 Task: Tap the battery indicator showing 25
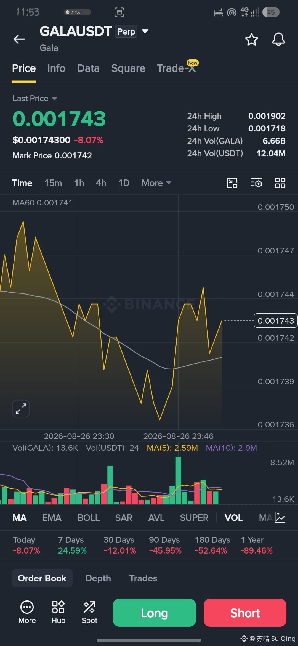pos(271,12)
